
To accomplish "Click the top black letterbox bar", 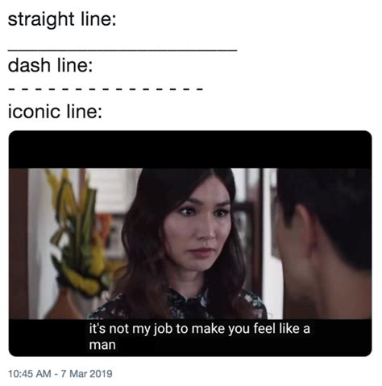I will [x=190, y=150].
